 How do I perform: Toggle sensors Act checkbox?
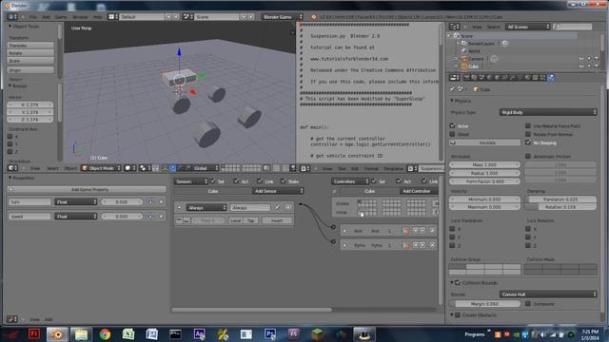point(236,181)
